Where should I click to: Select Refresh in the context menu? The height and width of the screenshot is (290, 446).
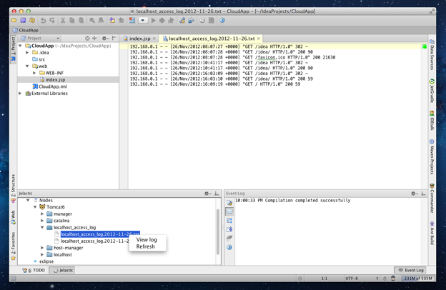[x=145, y=246]
